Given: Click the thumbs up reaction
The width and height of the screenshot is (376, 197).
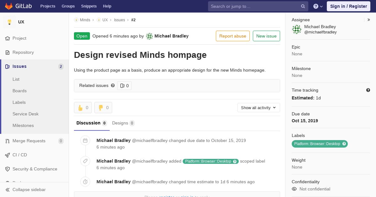Looking at the screenshot, I should tap(83, 108).
